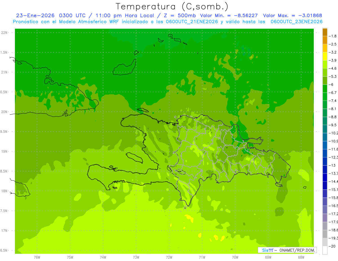This screenshot has width=338, height=261.
Task: Click the '-3.9' colorbar label
Action: click(x=332, y=60)
